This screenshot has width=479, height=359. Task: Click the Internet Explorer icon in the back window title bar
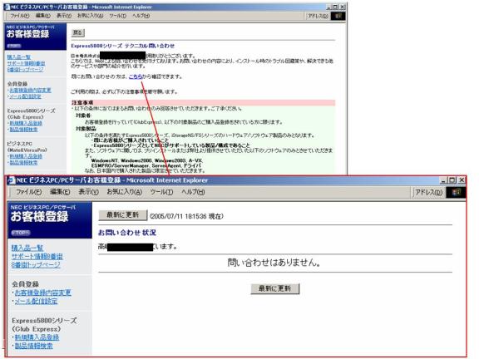pyautogui.click(x=7, y=7)
